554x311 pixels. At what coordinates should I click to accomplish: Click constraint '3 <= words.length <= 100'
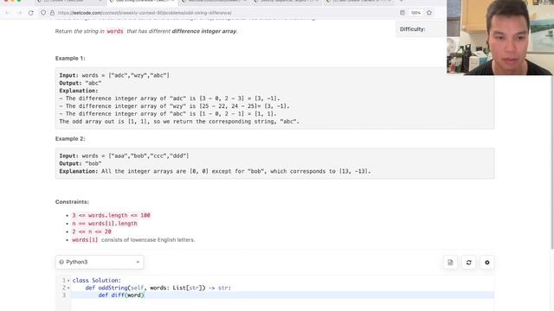coord(112,215)
